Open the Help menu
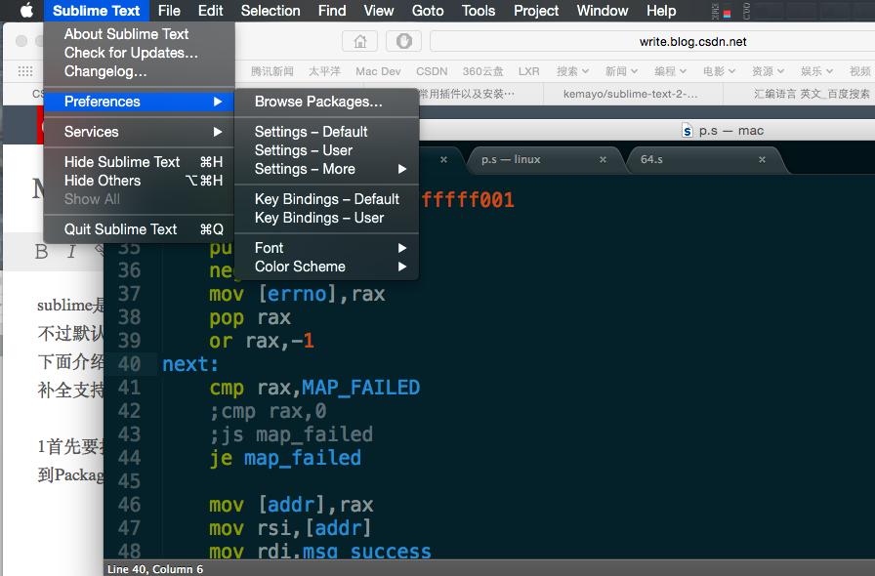This screenshot has height=576, width=875. coord(661,11)
